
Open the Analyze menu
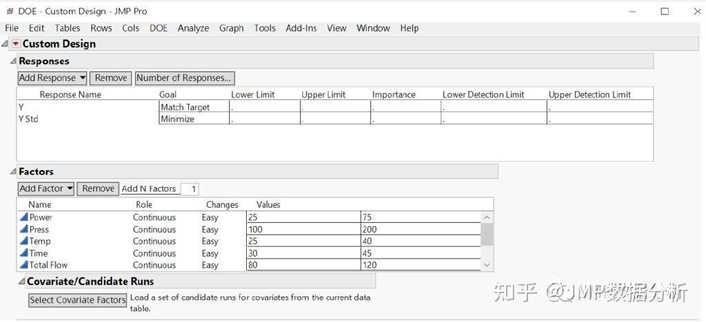pyautogui.click(x=193, y=28)
